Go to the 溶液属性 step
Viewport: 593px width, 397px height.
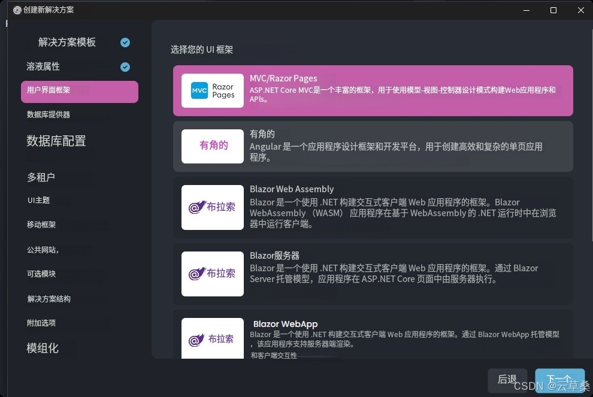(43, 66)
